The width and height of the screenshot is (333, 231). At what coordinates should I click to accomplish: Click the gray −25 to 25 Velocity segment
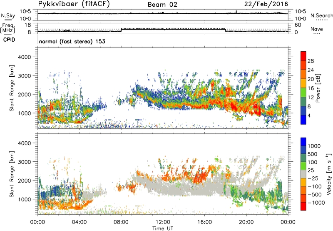[303, 174]
